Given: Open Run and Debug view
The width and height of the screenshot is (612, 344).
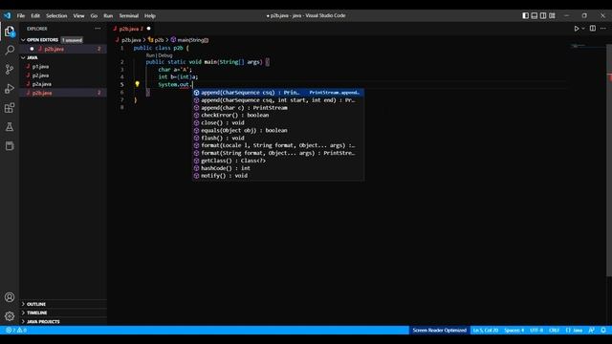Looking at the screenshot, I should tap(10, 89).
